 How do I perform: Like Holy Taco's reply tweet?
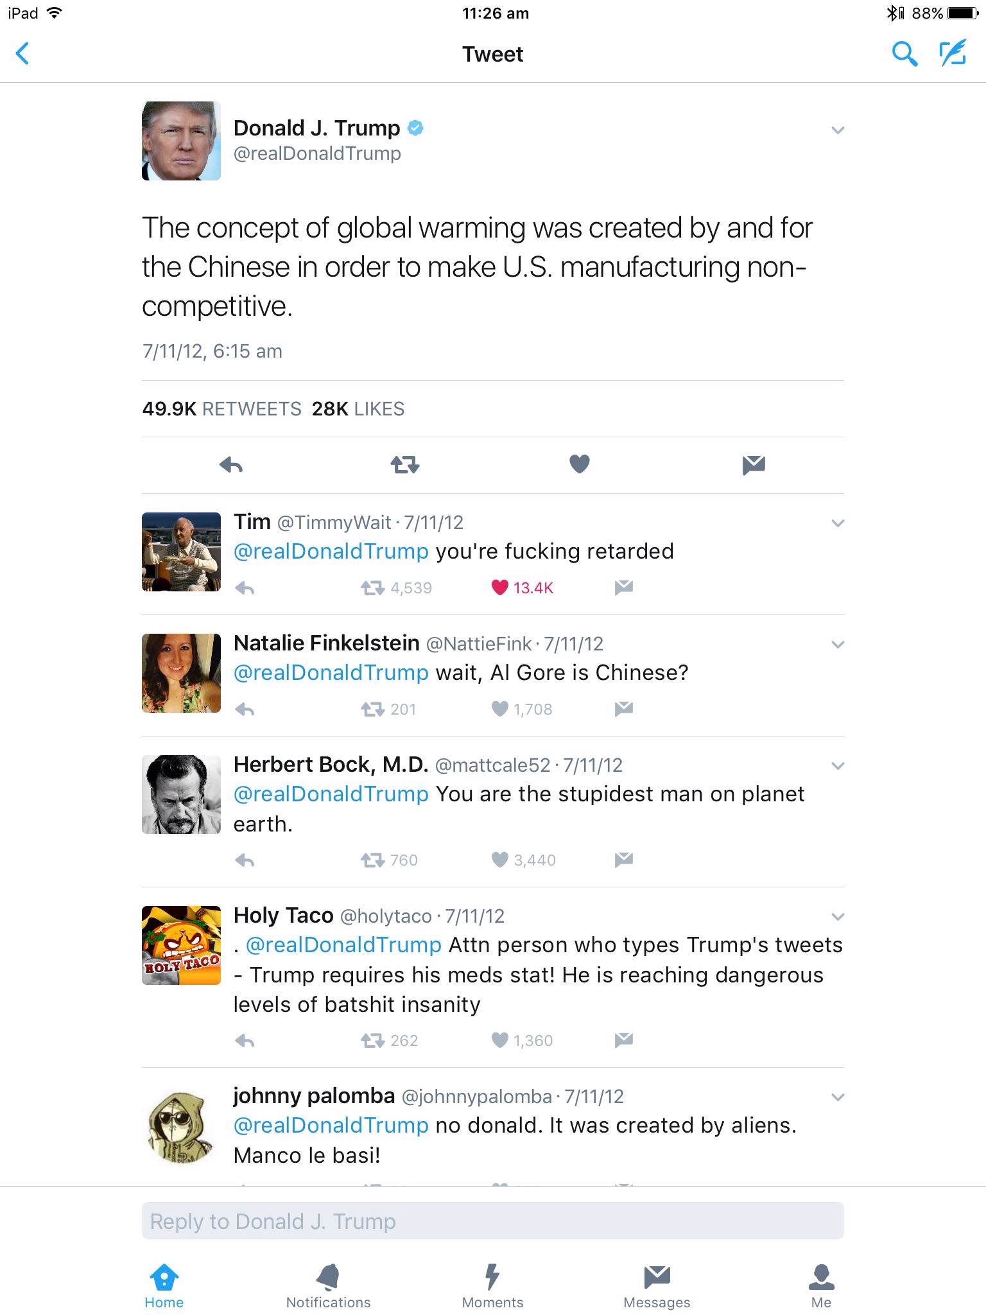click(x=500, y=1040)
